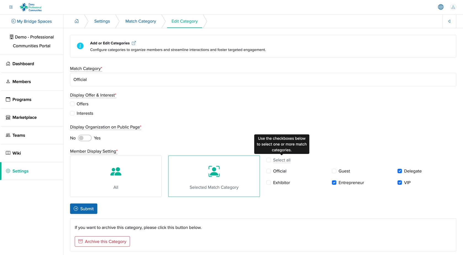Open the Settings breadcrumb
Image resolution: width=463 pixels, height=255 pixels.
[x=102, y=21]
